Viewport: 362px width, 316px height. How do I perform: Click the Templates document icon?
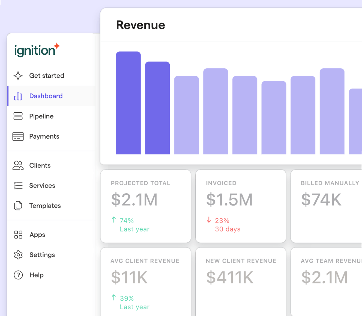18,206
